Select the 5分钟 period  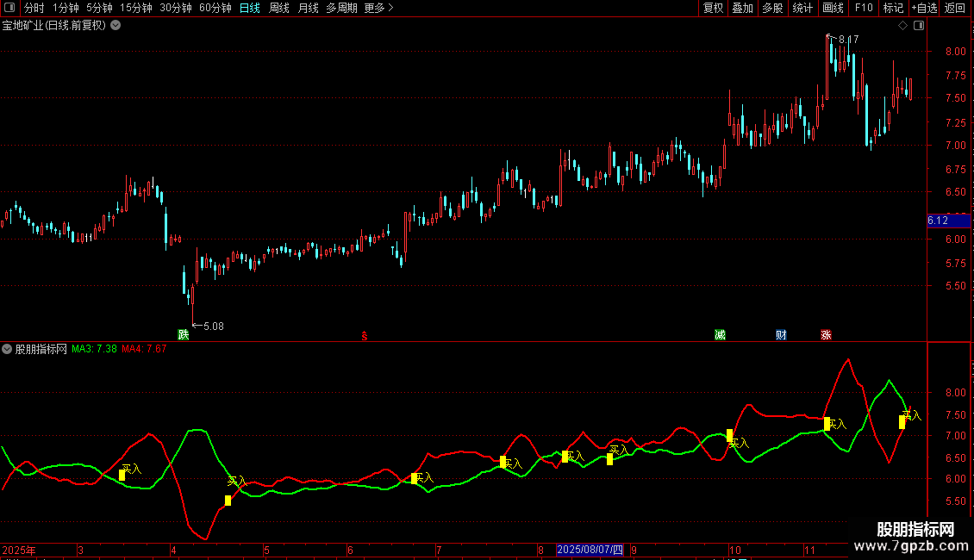coord(99,8)
